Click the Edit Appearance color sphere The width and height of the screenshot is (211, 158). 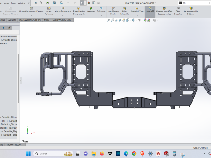point(145,20)
